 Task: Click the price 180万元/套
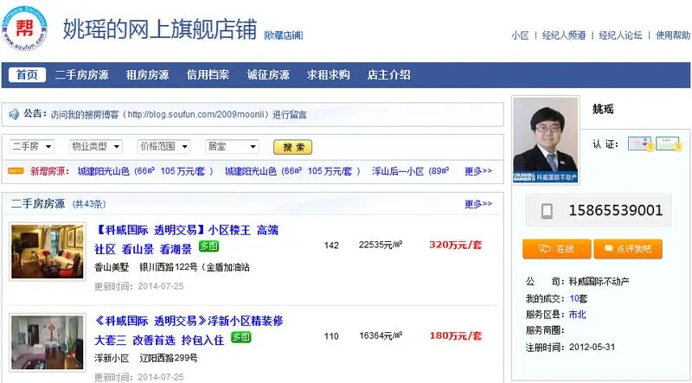(x=456, y=335)
